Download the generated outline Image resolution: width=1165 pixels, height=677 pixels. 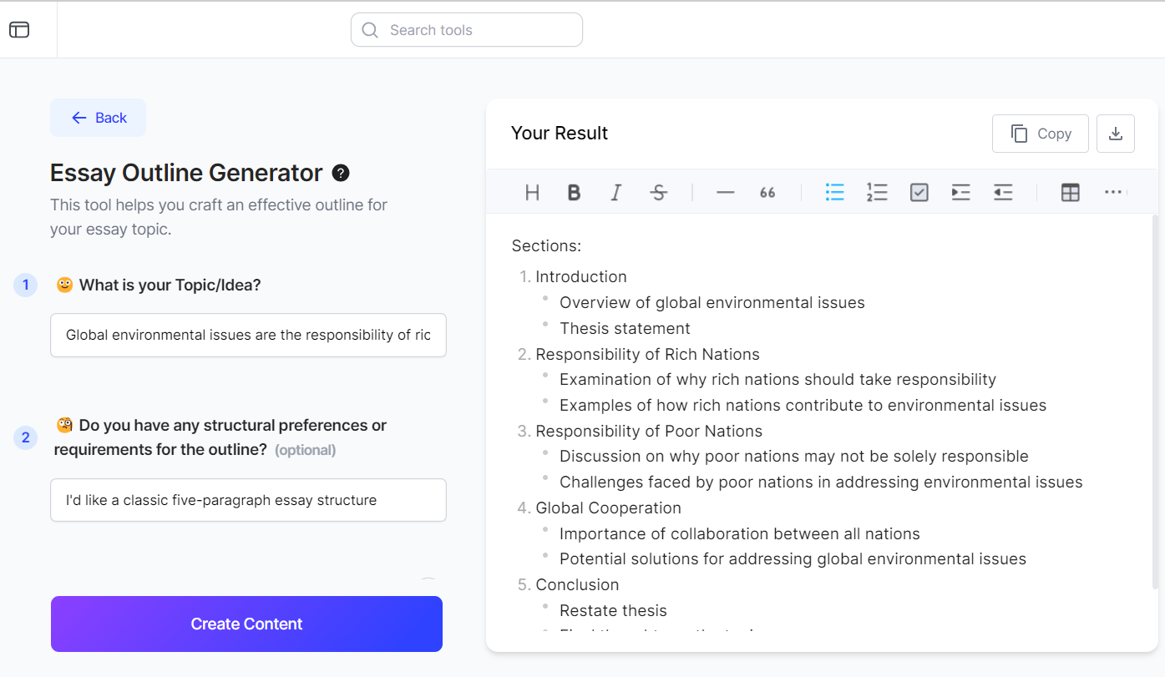point(1115,134)
